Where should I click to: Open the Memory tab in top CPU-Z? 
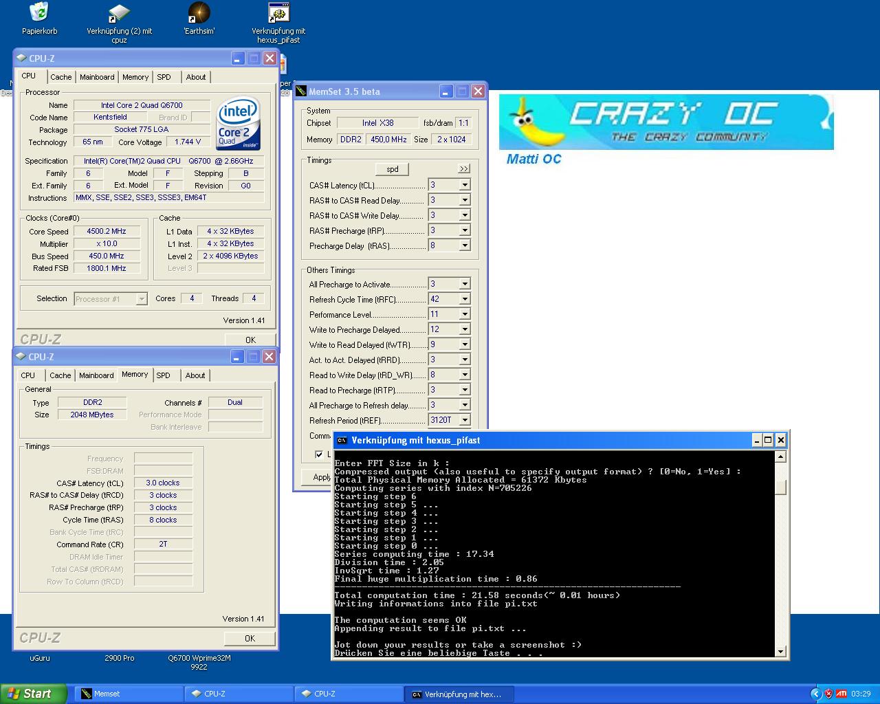(x=135, y=77)
